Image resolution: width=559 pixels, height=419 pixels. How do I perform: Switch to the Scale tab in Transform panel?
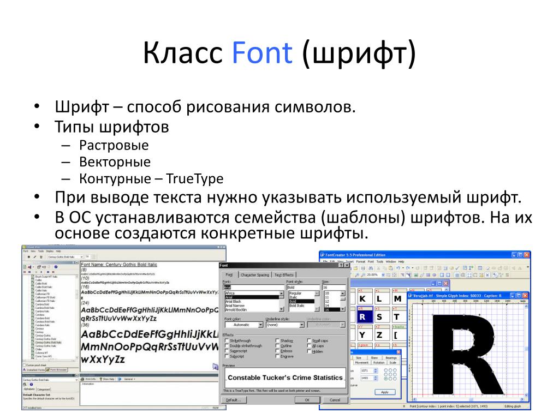coord(393,363)
